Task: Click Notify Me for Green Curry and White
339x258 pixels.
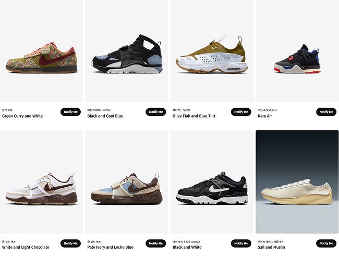Action: click(x=70, y=112)
